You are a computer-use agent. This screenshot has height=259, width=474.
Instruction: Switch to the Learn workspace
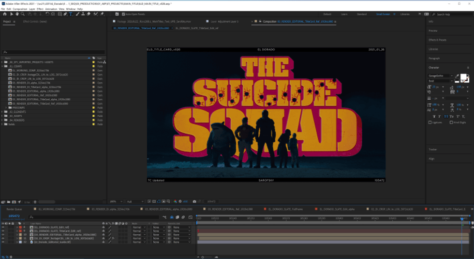(344, 14)
